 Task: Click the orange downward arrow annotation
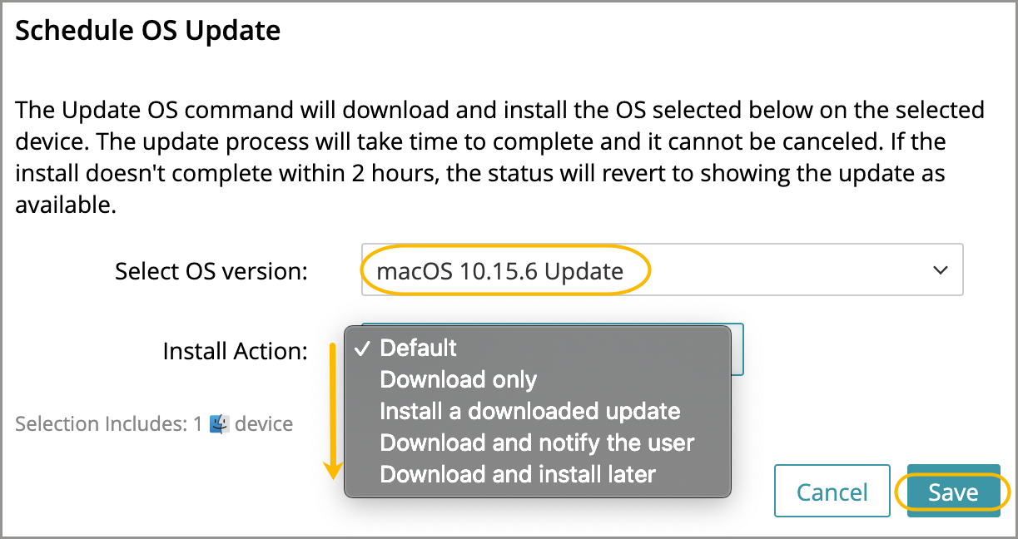[x=333, y=409]
